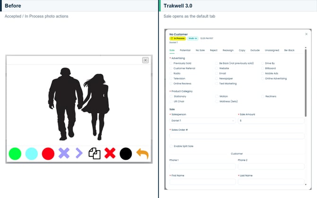
Task: Check Mattress (Sets) product category
Action: pyautogui.click(x=217, y=101)
